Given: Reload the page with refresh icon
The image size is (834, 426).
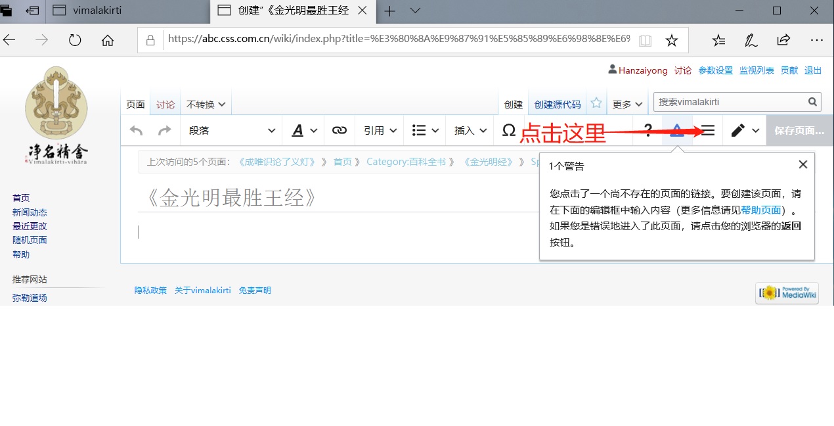Looking at the screenshot, I should (x=75, y=40).
